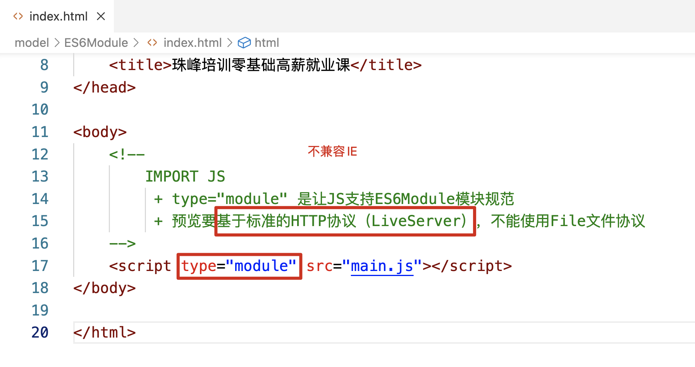Screen dimensions: 695x367
Task: Click the IMPORT JS comment line
Action: click(x=185, y=177)
